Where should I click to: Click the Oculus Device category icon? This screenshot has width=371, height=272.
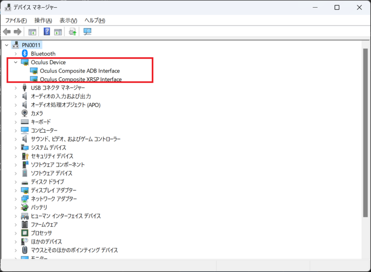click(25, 62)
